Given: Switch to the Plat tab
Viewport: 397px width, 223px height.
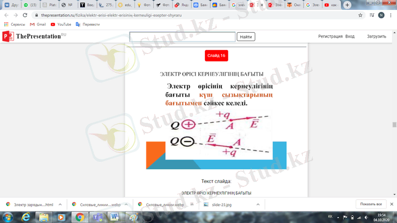Looking at the screenshot, I should click(x=49, y=5).
